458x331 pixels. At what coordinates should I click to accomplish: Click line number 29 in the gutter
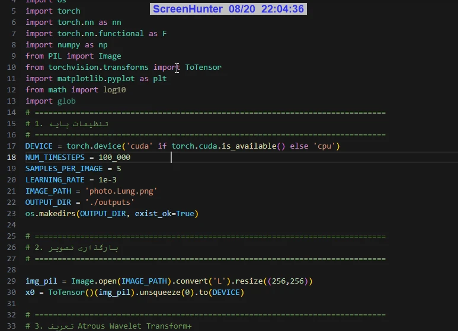[x=11, y=281]
